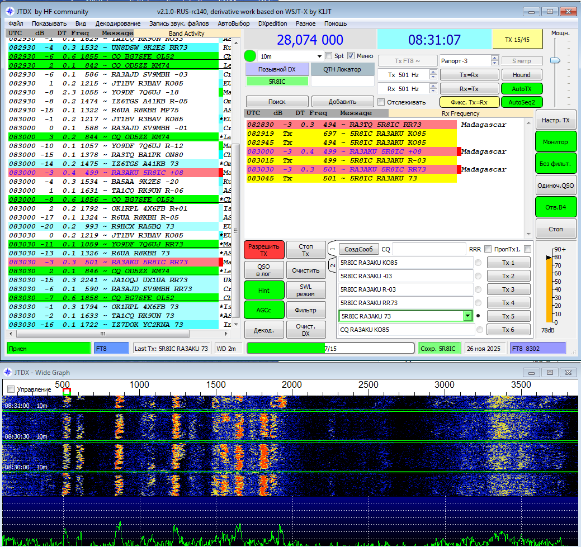
Task: Open the 10m band dropdown
Action: 290,56
